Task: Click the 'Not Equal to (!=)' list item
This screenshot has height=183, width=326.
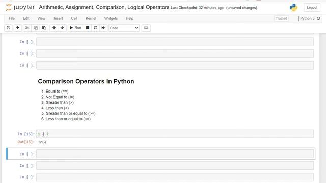Action: pyautogui.click(x=60, y=97)
